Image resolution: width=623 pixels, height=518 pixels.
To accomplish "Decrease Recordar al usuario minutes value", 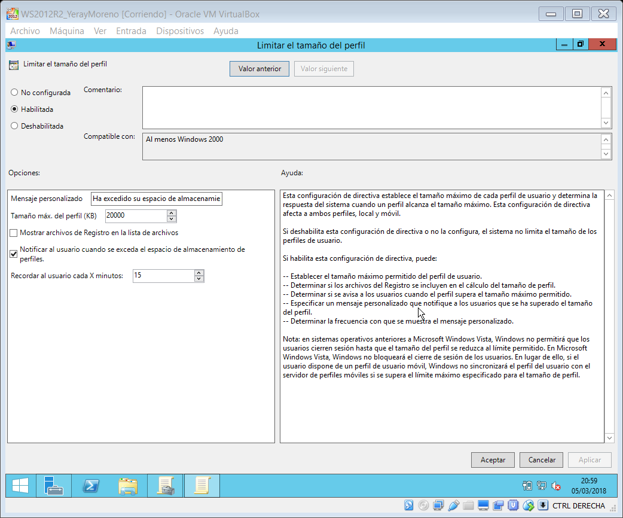I will click(199, 279).
